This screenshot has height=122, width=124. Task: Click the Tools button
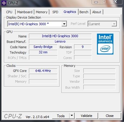61,116
